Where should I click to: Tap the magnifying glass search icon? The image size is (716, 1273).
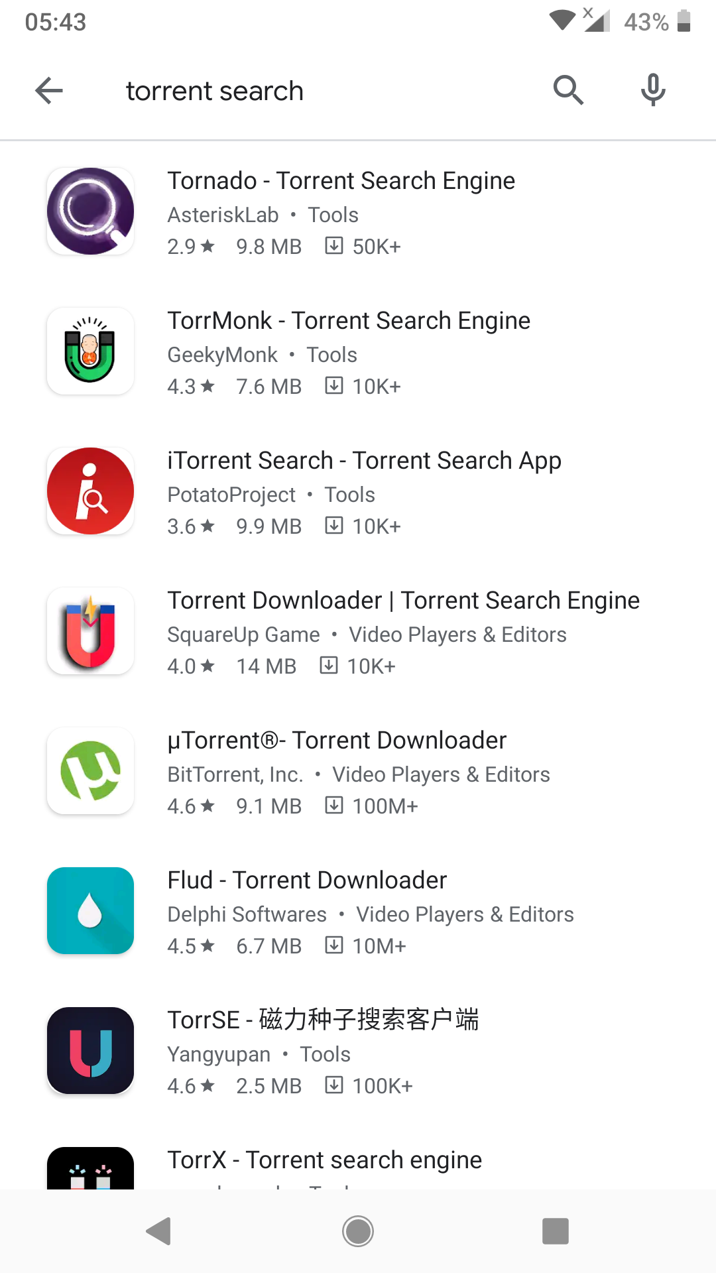(568, 90)
